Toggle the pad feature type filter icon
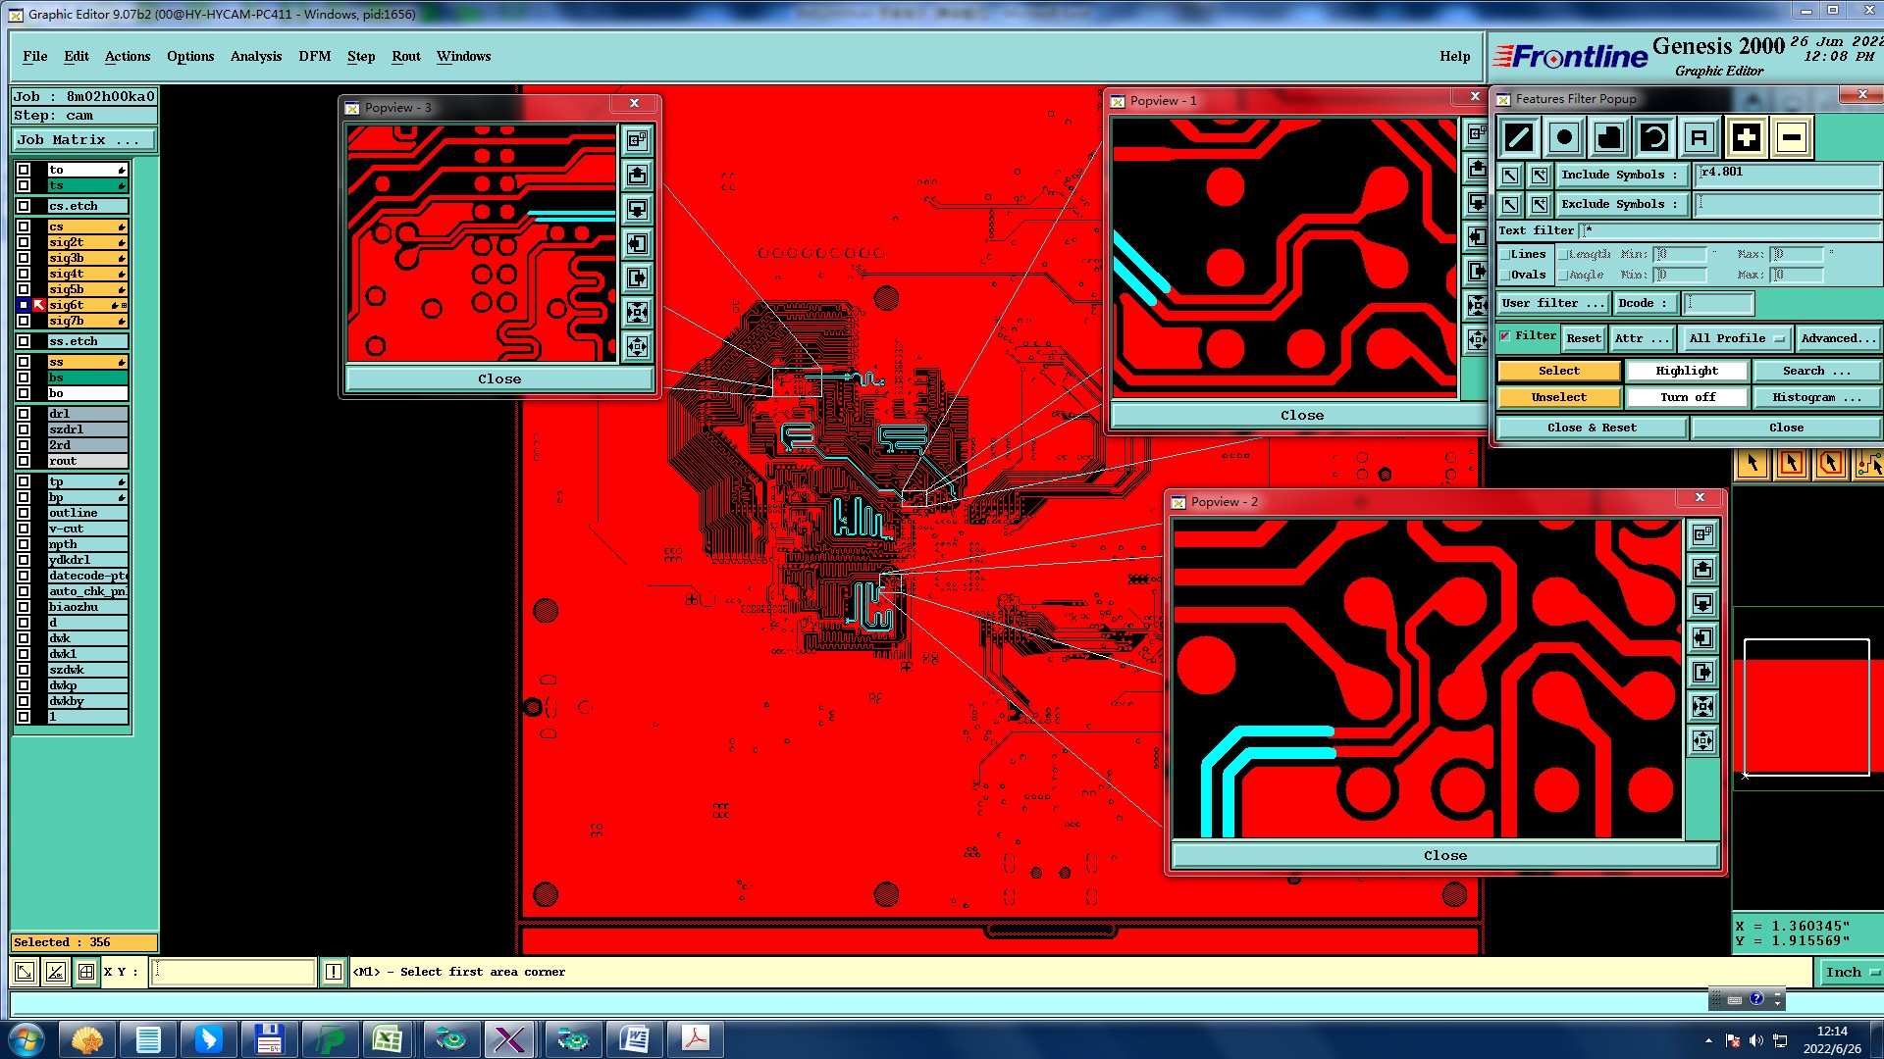 pos(1564,138)
